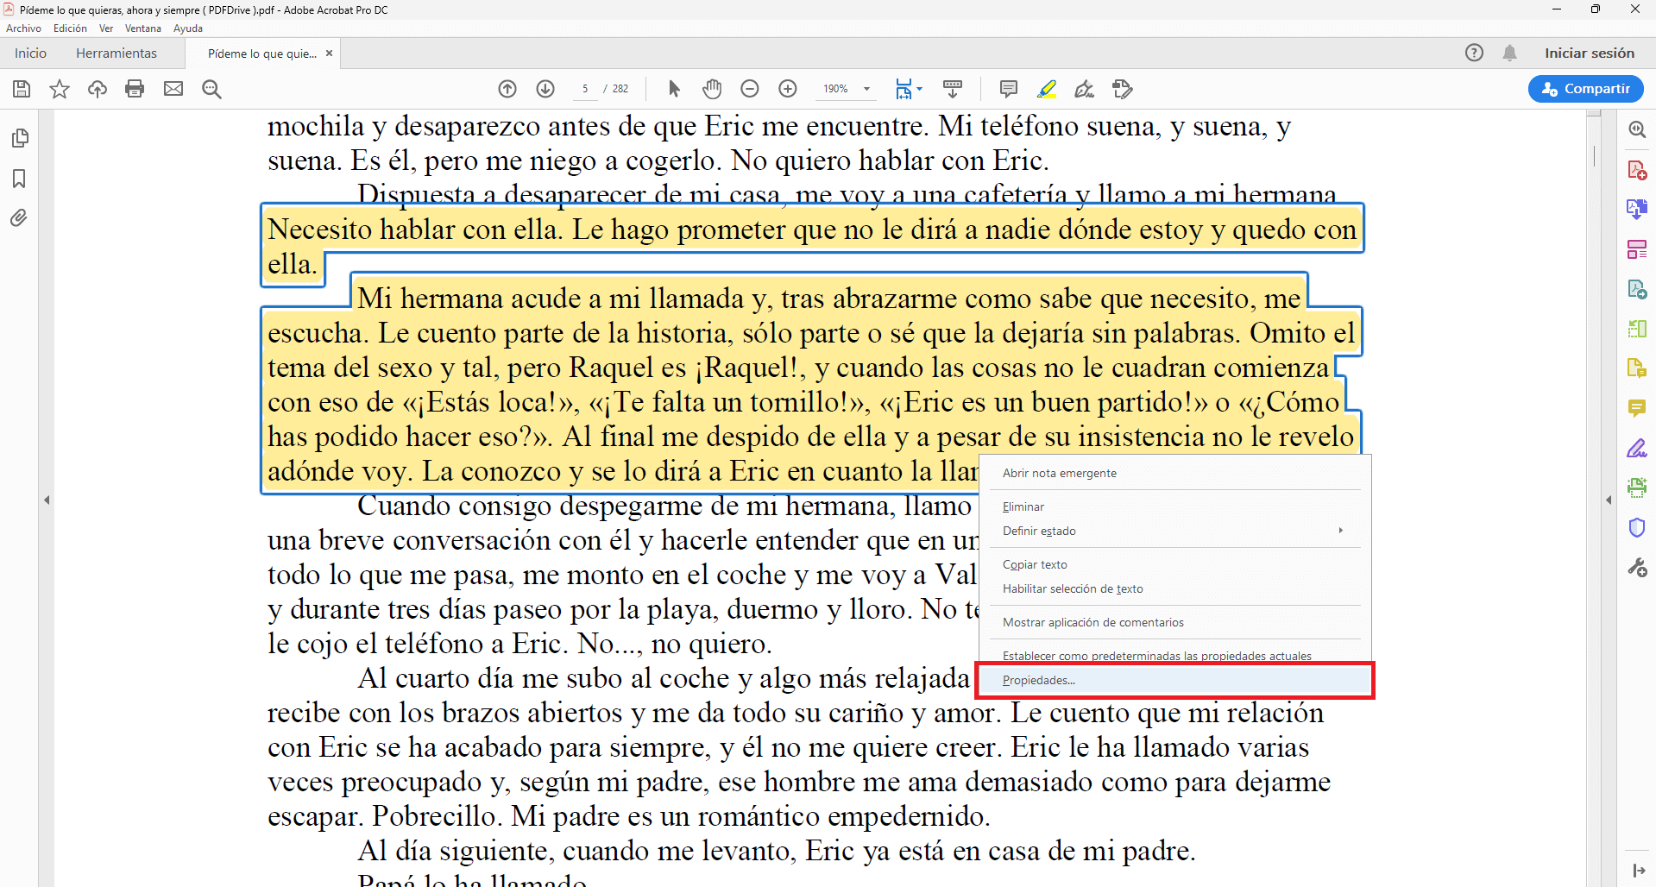Choose Eliminar in context menu
The height and width of the screenshot is (887, 1656).
tap(1174, 506)
